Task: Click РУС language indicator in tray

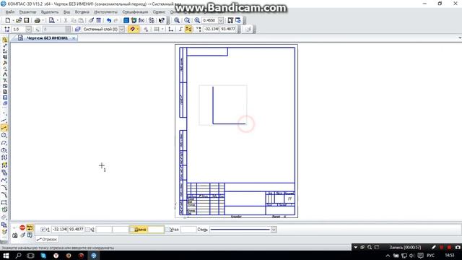Action: click(430, 256)
